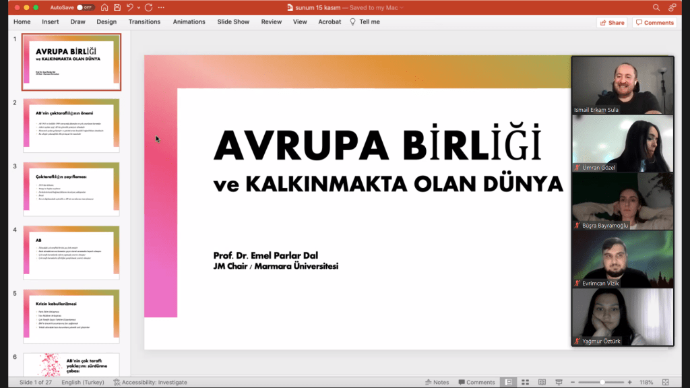Switch to Reading View icon
690x388 pixels.
point(542,382)
